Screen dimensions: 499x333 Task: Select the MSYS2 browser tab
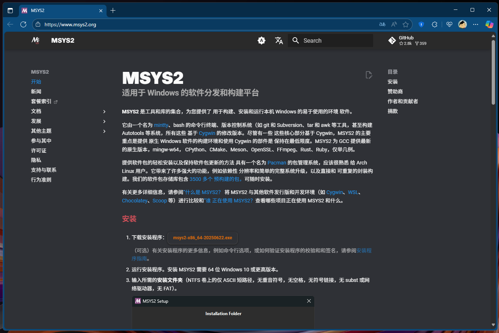pyautogui.click(x=58, y=11)
